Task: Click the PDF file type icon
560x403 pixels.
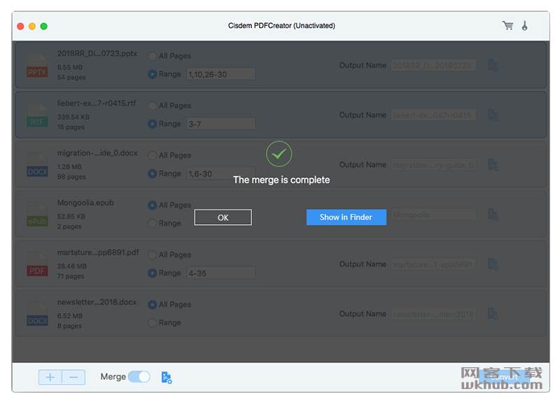Action: pos(37,264)
